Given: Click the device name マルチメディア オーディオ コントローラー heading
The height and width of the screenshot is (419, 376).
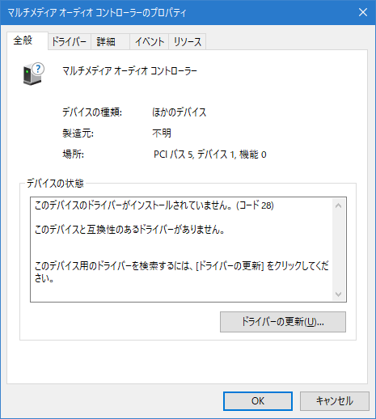Looking at the screenshot, I should [129, 71].
